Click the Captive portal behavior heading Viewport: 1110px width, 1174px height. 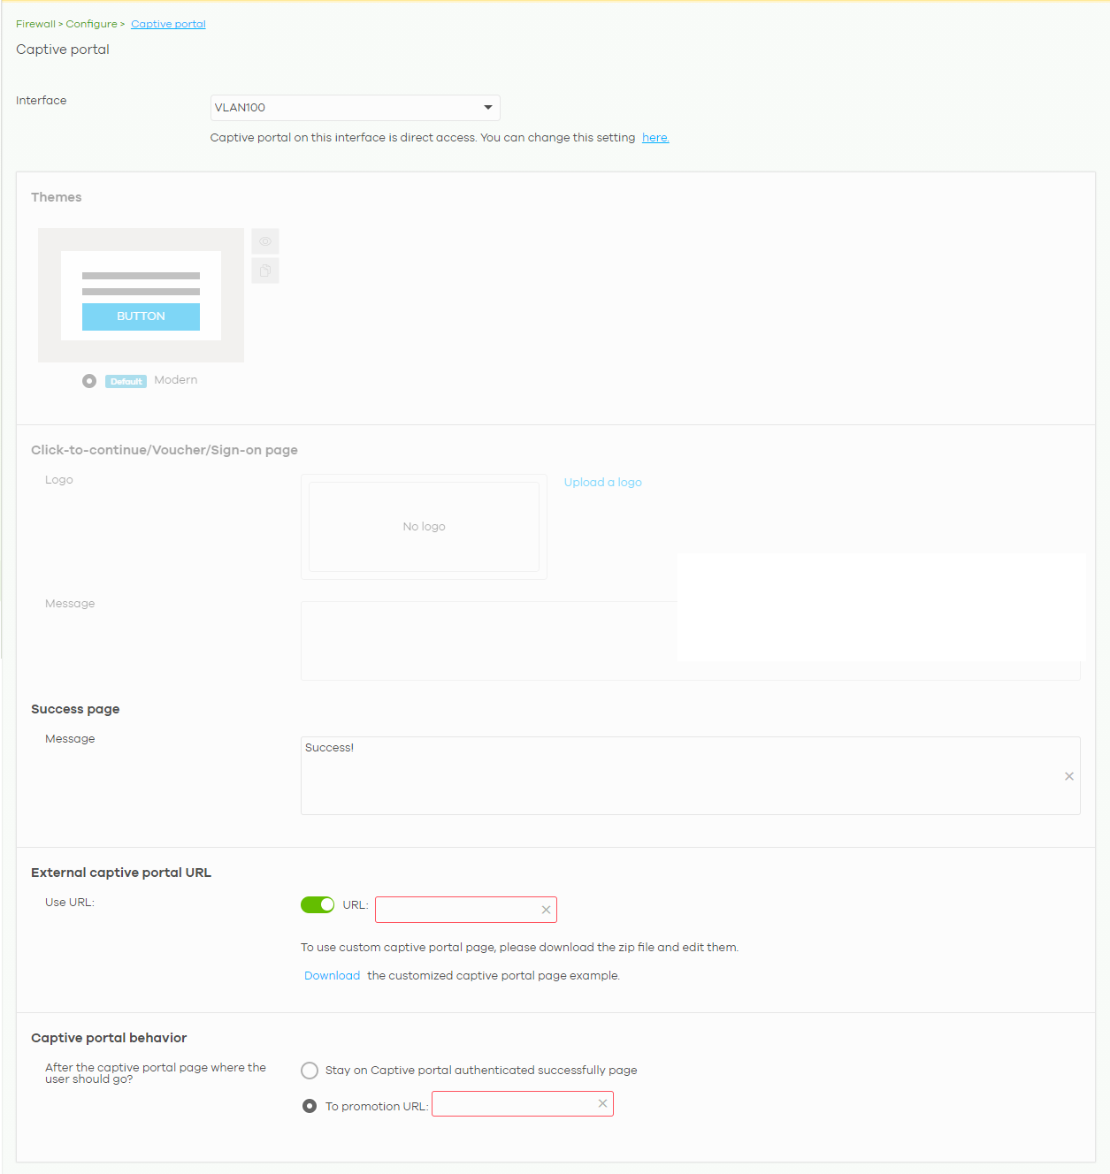(x=109, y=1038)
